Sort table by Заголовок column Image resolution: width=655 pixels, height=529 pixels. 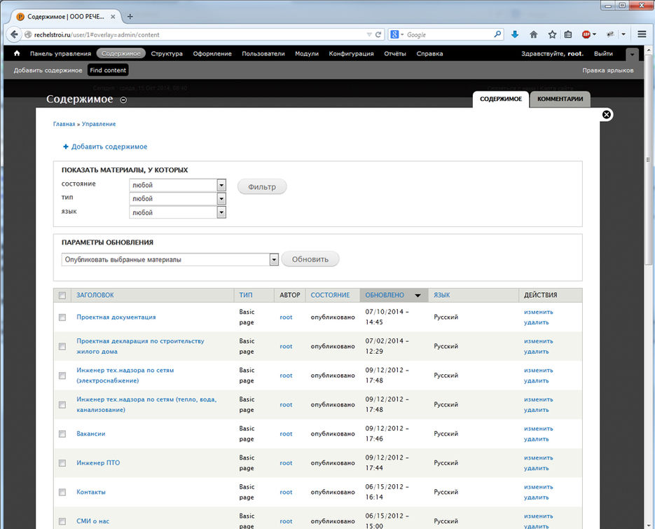click(x=95, y=295)
